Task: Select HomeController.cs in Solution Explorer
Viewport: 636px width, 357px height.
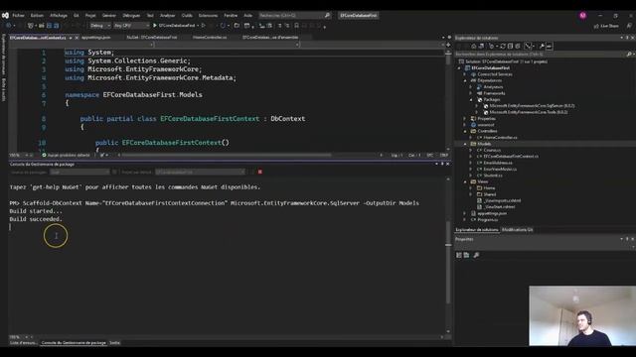Action: (x=500, y=138)
